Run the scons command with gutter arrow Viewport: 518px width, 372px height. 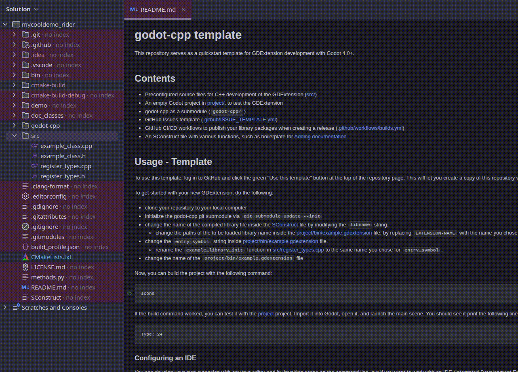click(130, 294)
